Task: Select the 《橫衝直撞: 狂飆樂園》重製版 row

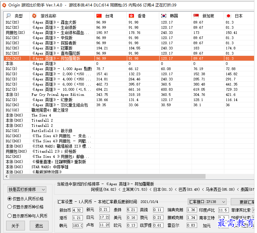Action: pyautogui.click(x=129, y=162)
